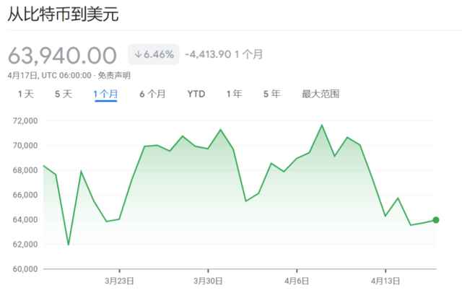Show the YTD chart view
The height and width of the screenshot is (298, 462).
196,94
